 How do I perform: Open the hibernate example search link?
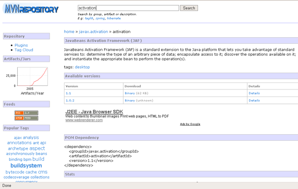[114, 19]
